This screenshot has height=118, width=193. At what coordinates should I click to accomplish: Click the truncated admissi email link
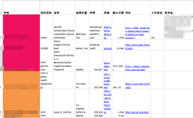108,48
